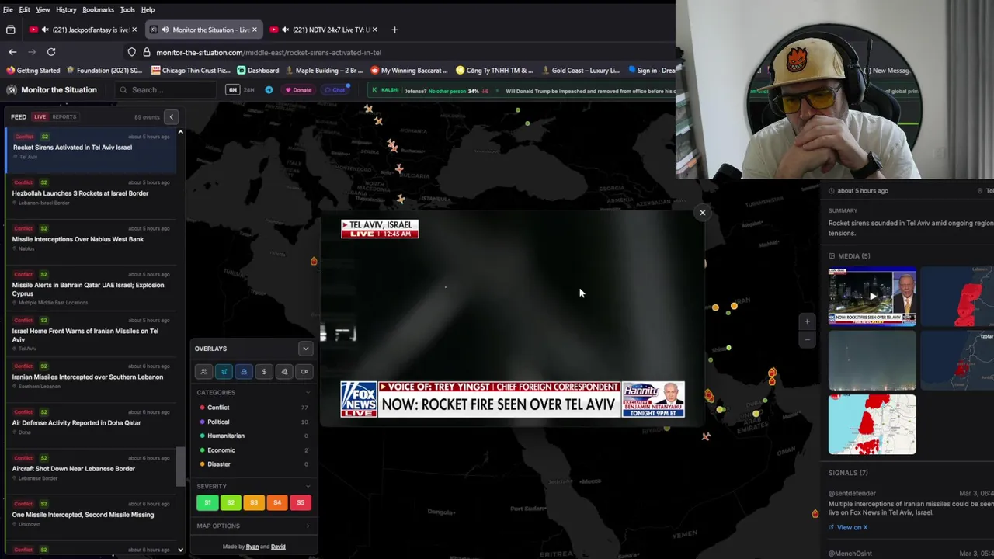Toggle the Humanitarian category filter
994x559 pixels.
(x=253, y=436)
